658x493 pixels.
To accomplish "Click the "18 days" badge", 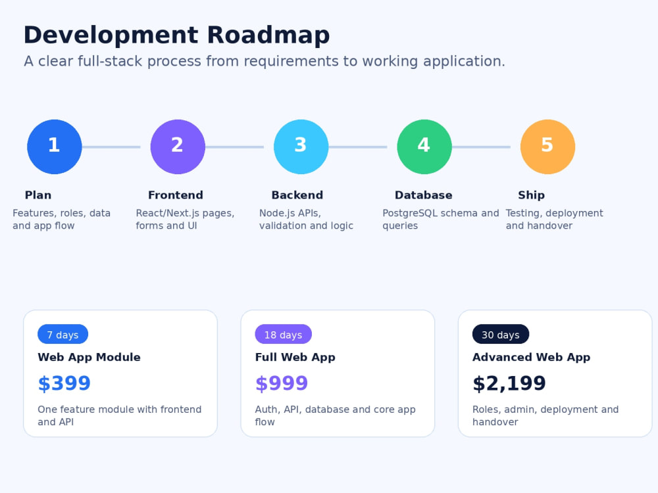I will coord(283,334).
